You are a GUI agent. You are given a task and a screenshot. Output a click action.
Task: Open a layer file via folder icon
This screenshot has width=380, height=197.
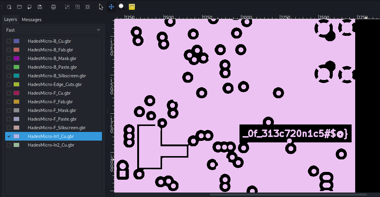tap(19, 7)
